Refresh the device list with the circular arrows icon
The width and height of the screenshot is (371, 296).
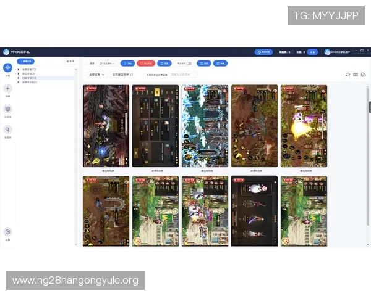point(348,75)
